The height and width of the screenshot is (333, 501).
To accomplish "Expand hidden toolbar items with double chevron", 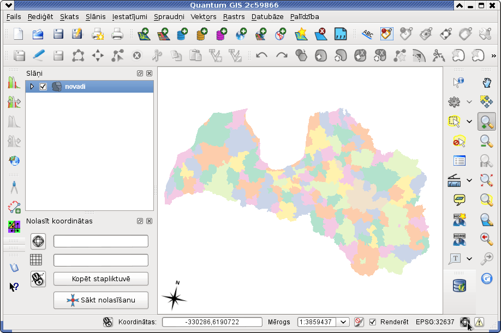I will (494, 56).
